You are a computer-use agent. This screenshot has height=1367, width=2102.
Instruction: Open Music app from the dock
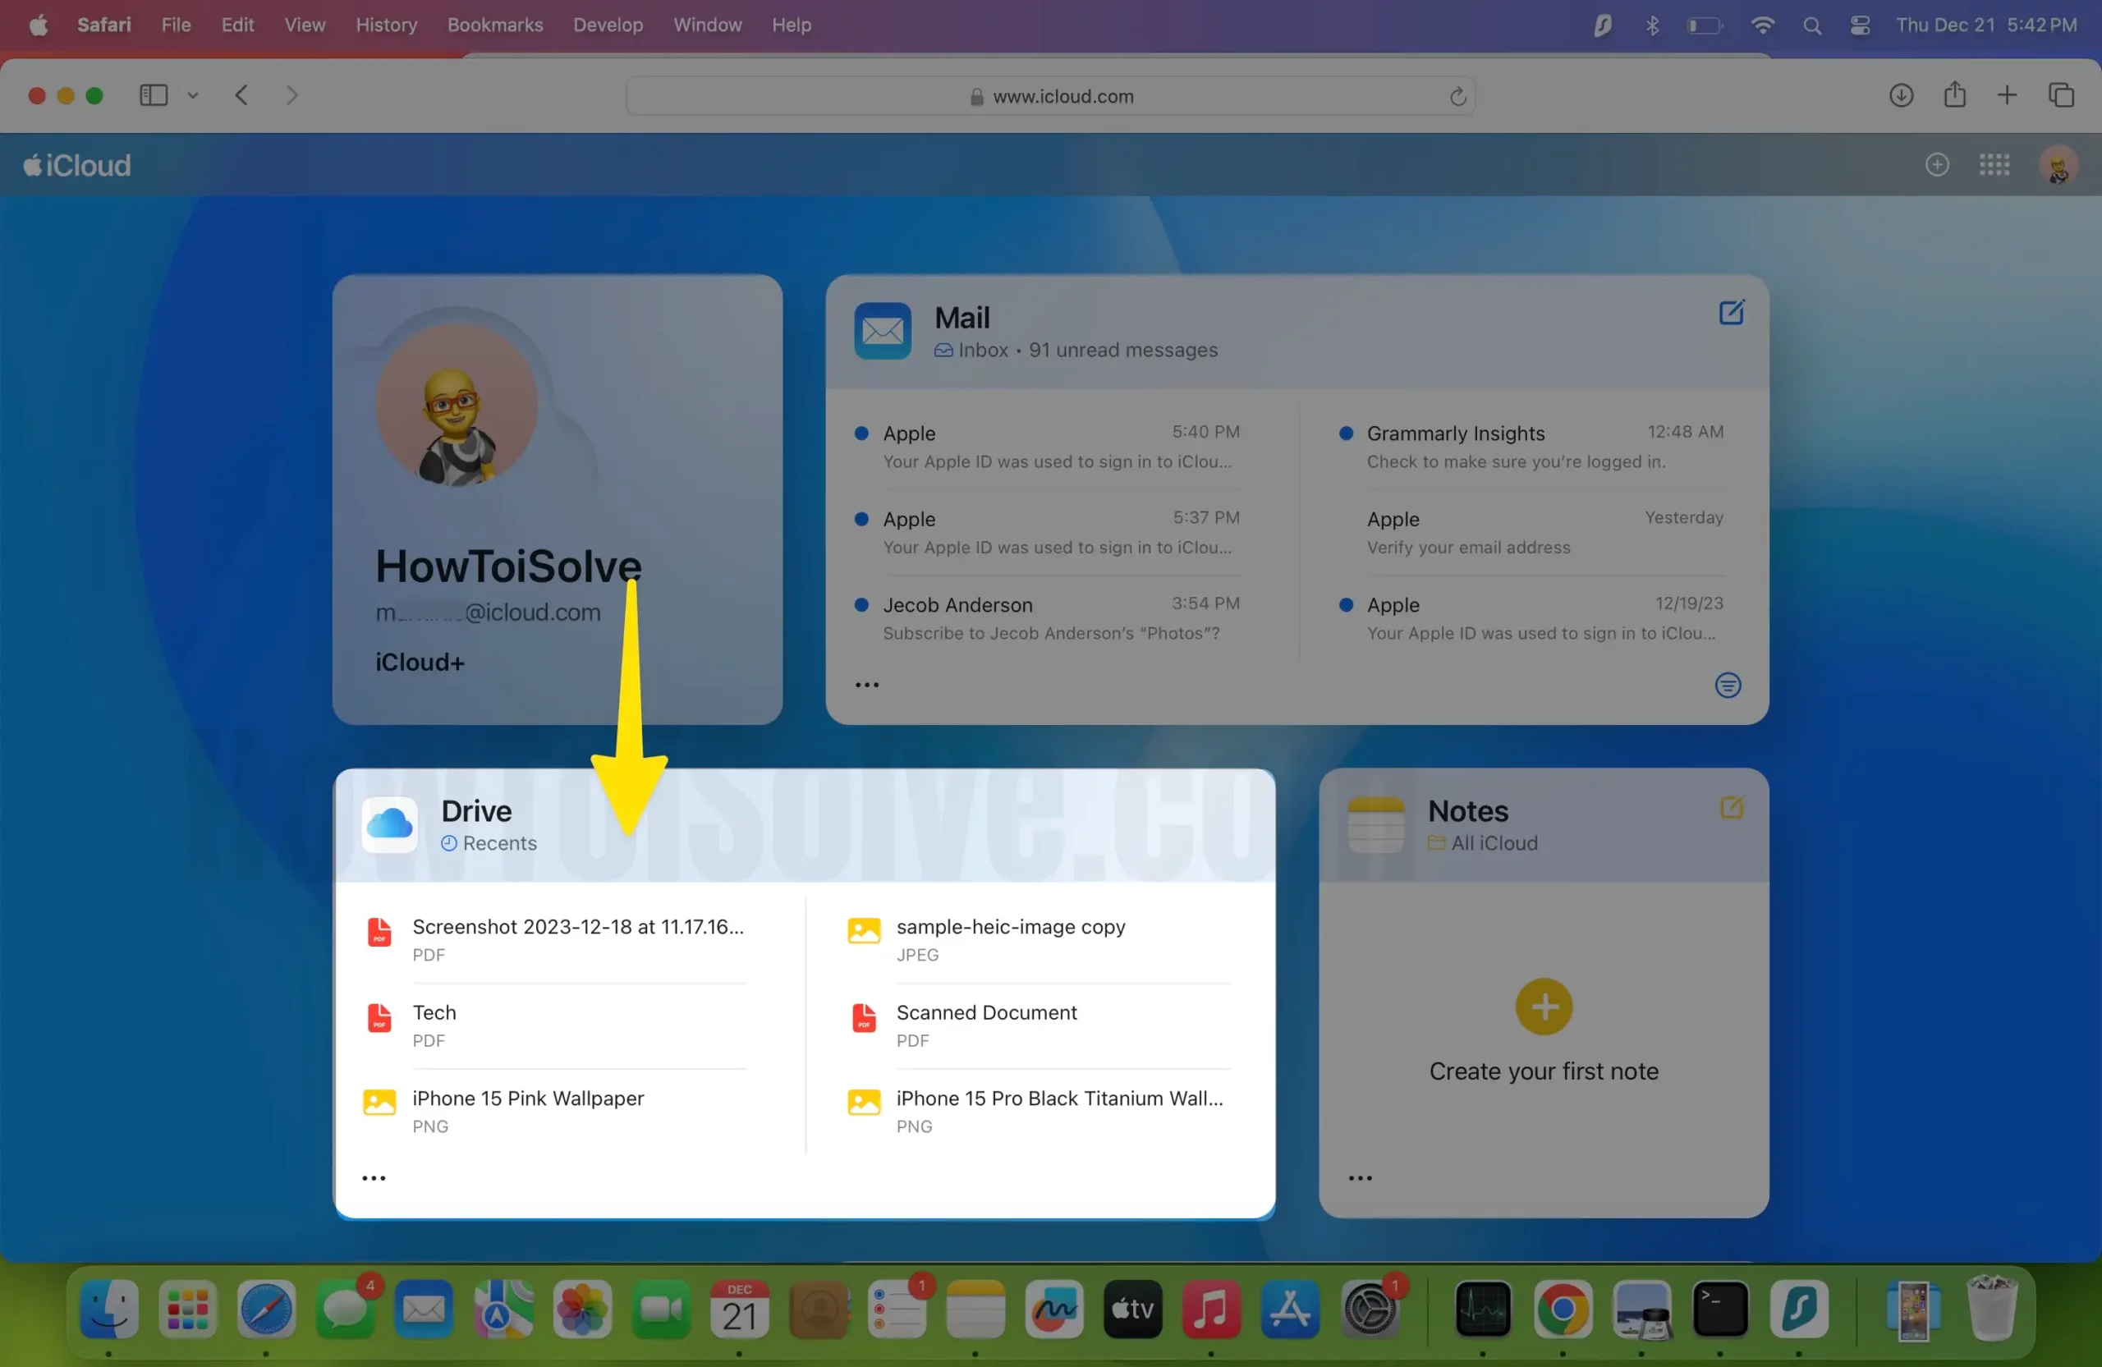[x=1211, y=1310]
